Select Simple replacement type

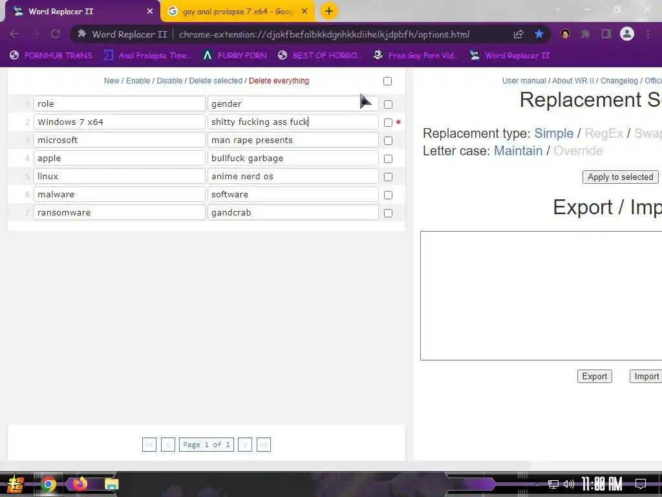click(x=554, y=133)
